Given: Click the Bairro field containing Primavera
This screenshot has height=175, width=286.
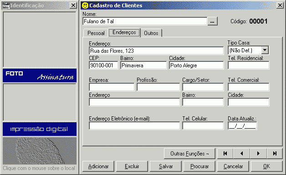Looking at the screenshot, I should pyautogui.click(x=143, y=65).
